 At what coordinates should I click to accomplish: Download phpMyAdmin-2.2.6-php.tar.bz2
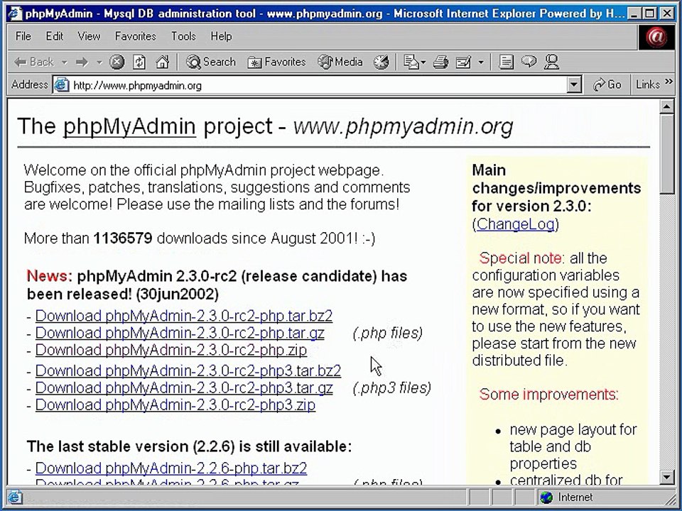pyautogui.click(x=171, y=468)
